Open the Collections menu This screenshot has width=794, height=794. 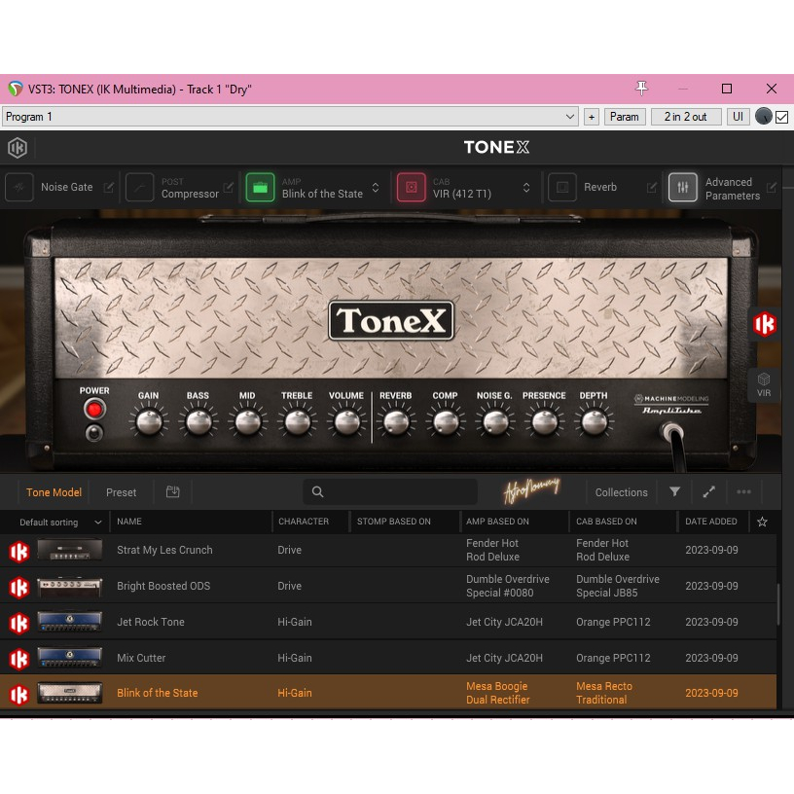point(622,492)
